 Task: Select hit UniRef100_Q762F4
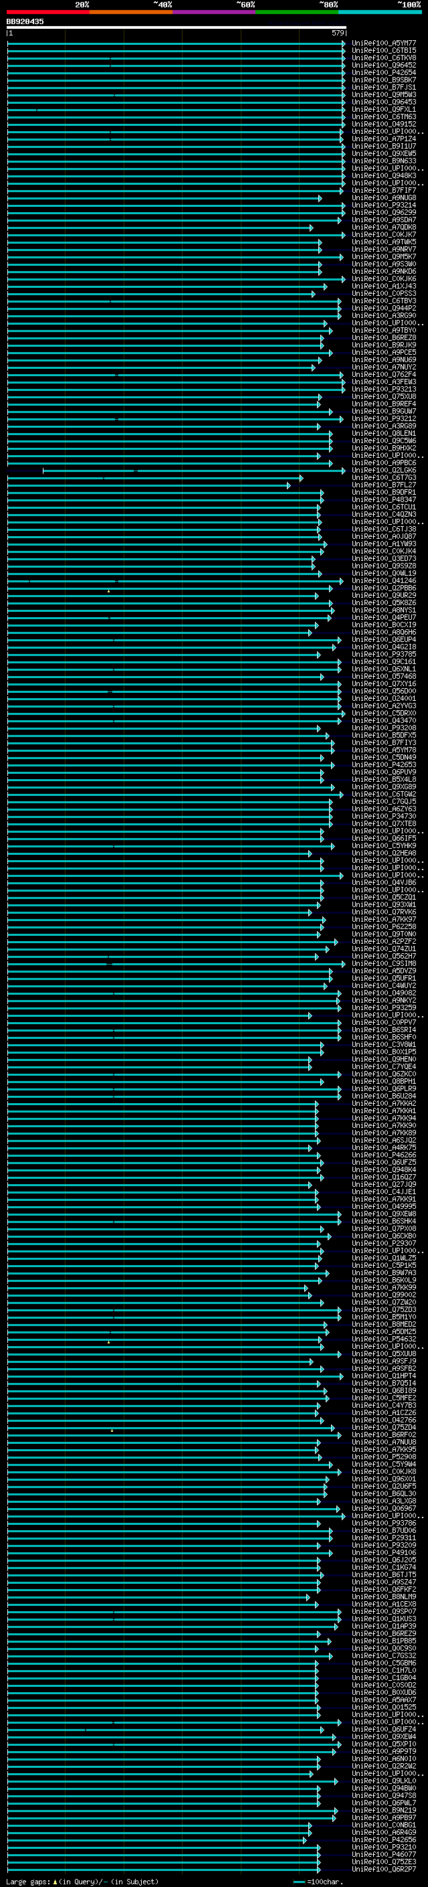[x=384, y=374]
